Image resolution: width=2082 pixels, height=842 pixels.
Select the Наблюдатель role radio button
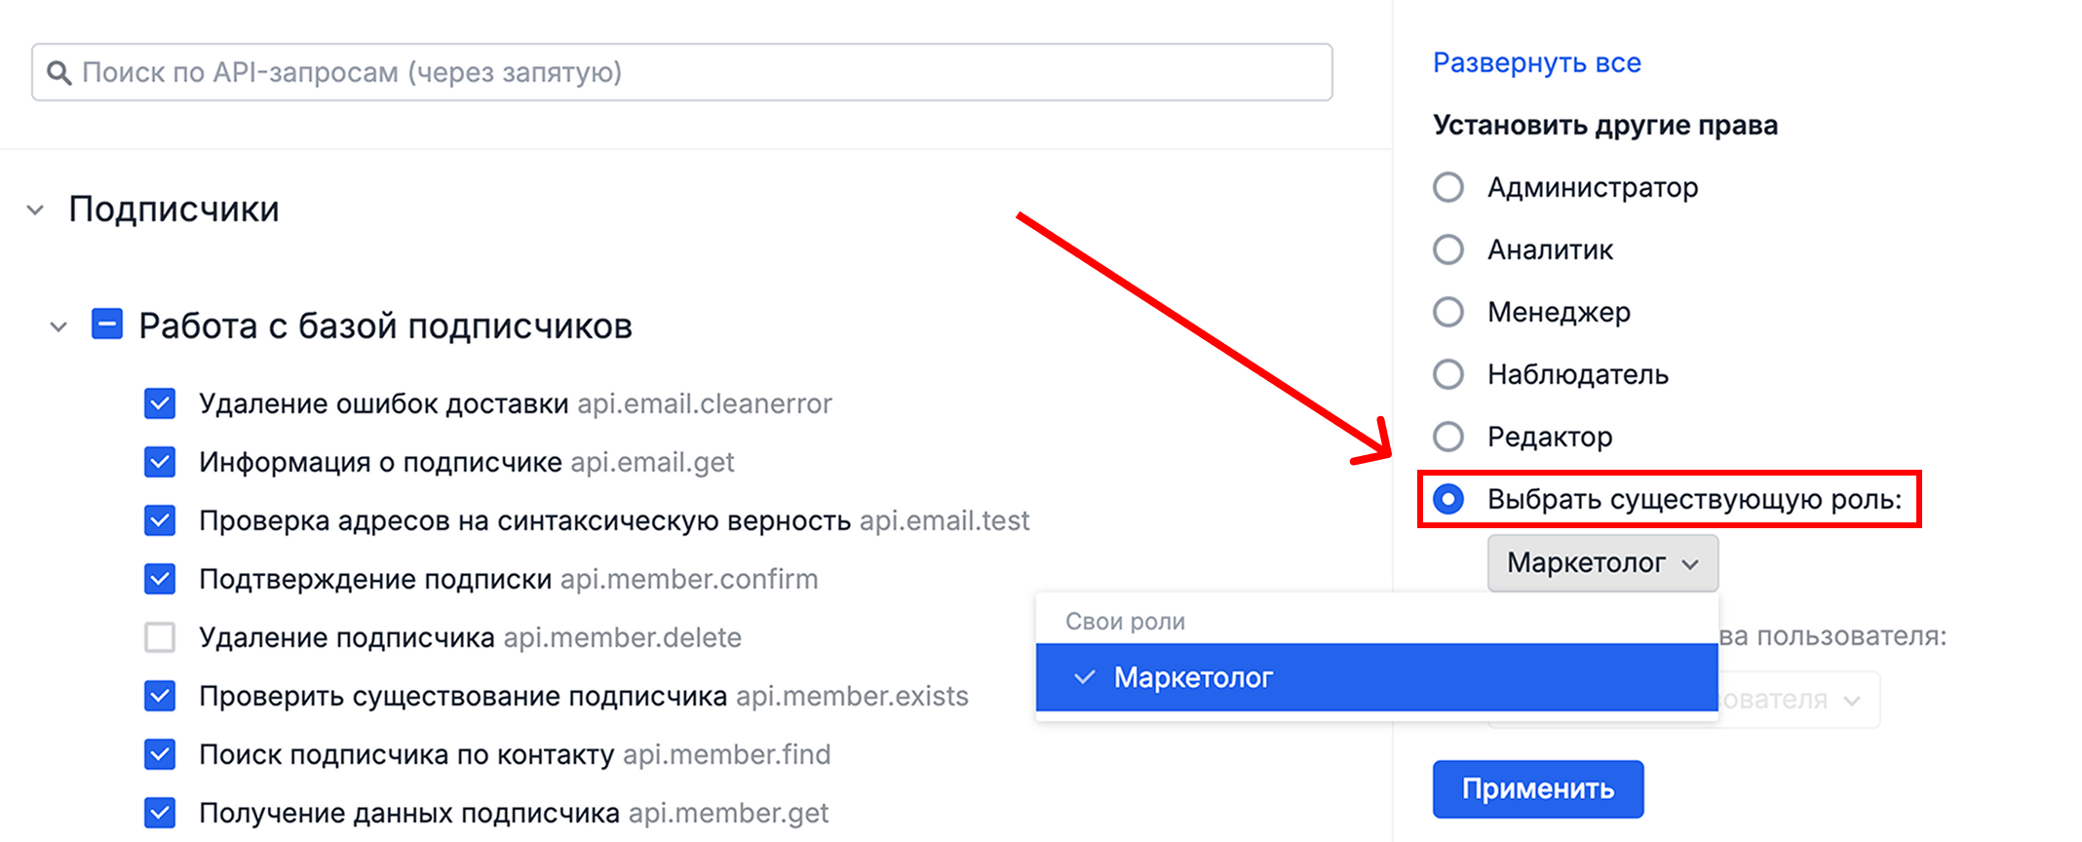click(1448, 374)
